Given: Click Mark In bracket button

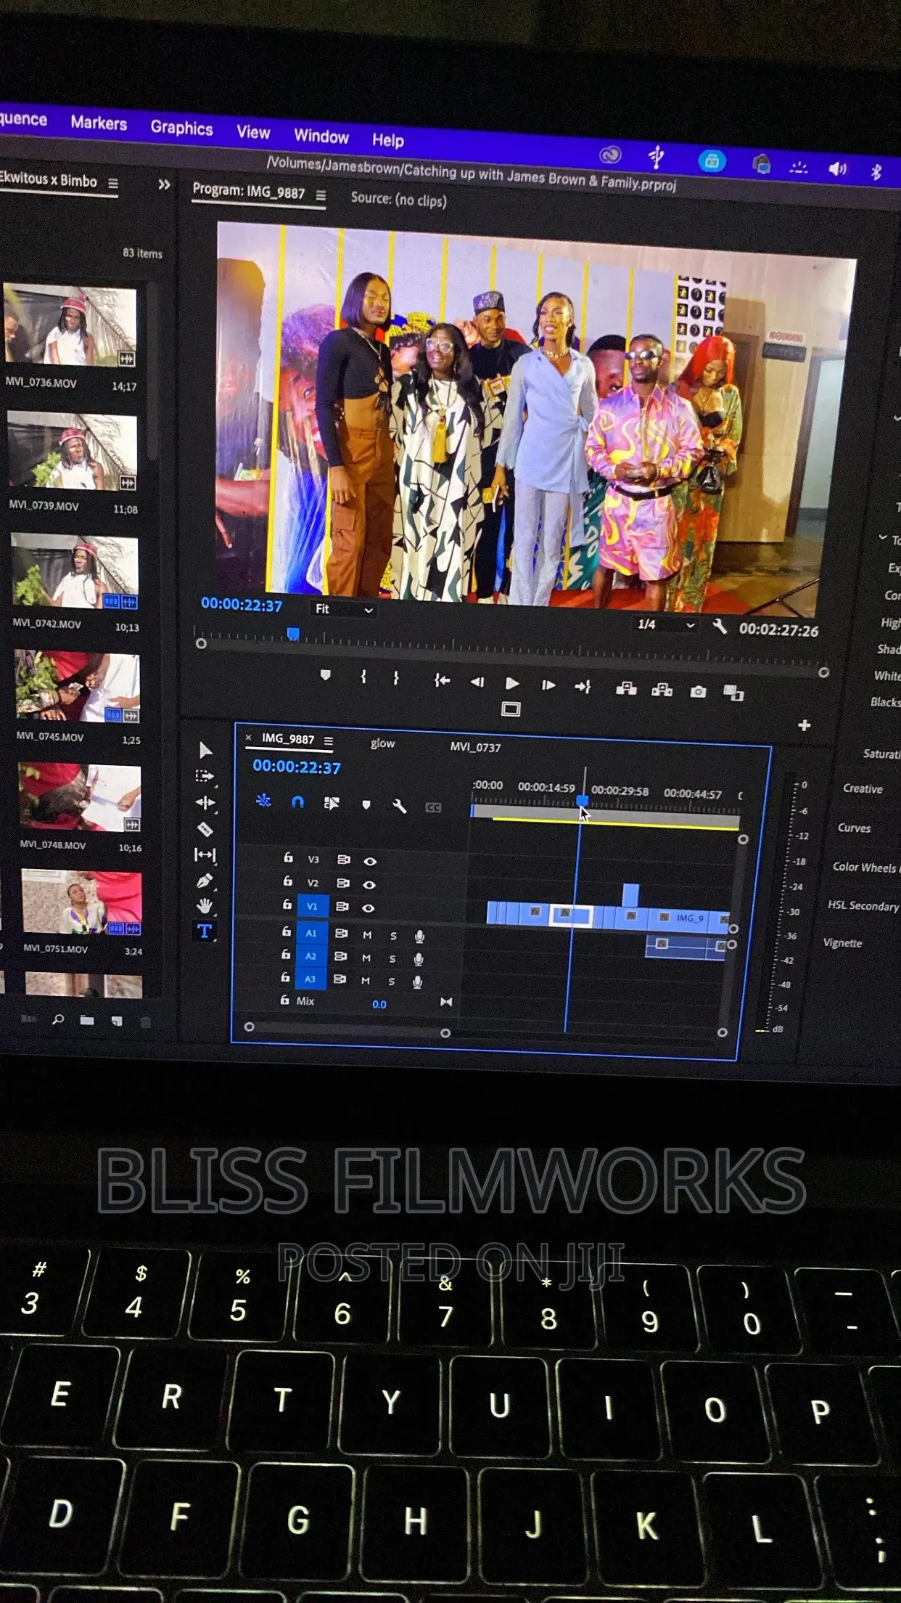Looking at the screenshot, I should (363, 677).
